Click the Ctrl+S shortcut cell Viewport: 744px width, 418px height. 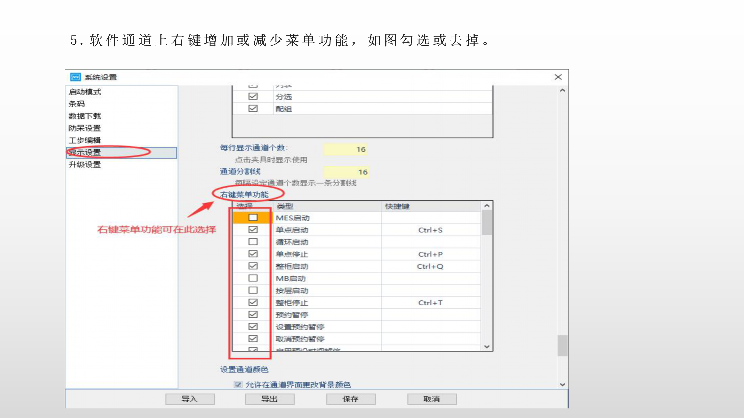point(430,230)
